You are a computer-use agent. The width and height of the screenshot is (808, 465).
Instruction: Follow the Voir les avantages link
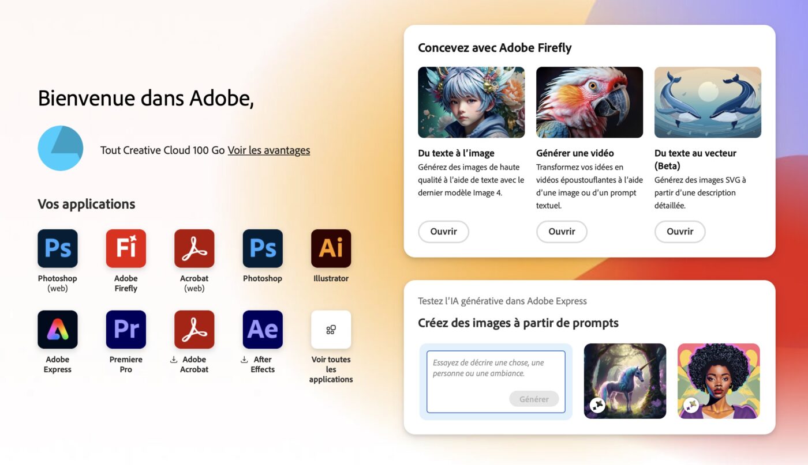pyautogui.click(x=268, y=150)
